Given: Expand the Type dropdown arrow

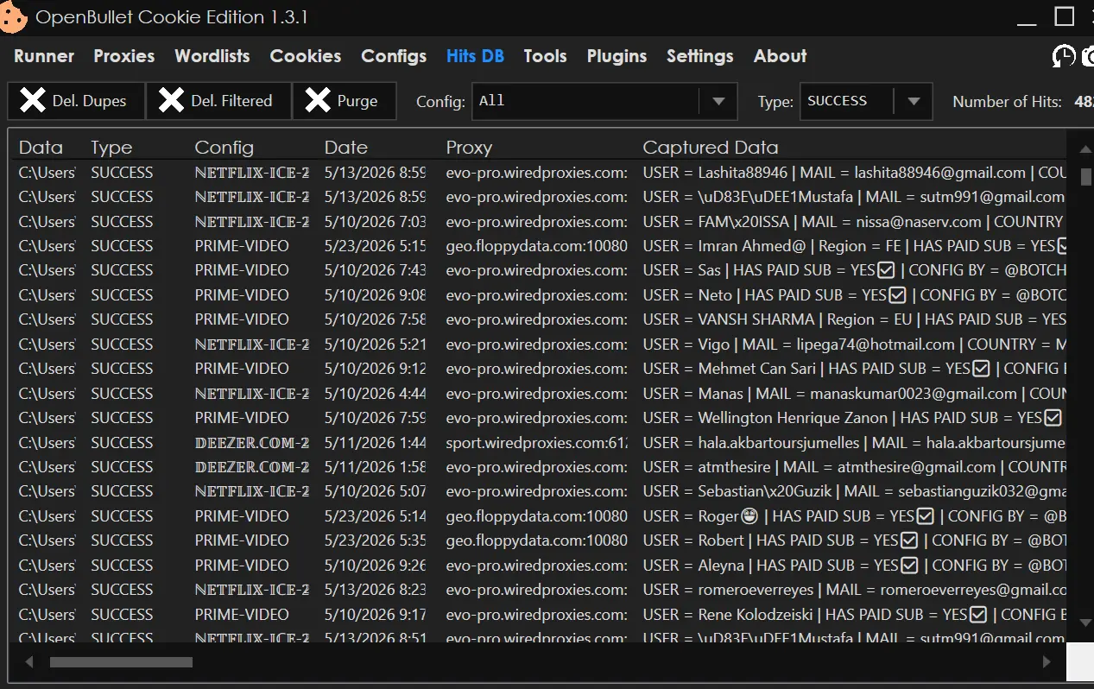Looking at the screenshot, I should pos(914,102).
